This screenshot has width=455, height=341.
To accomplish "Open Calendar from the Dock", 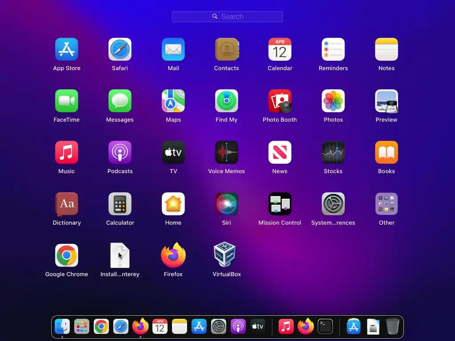I will tap(160, 326).
